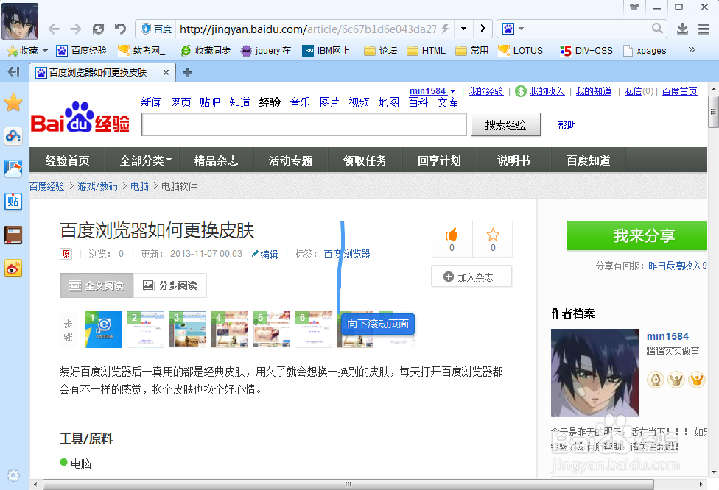The width and height of the screenshot is (719, 490).
Task: Click the green 我来分享 button
Action: point(637,235)
